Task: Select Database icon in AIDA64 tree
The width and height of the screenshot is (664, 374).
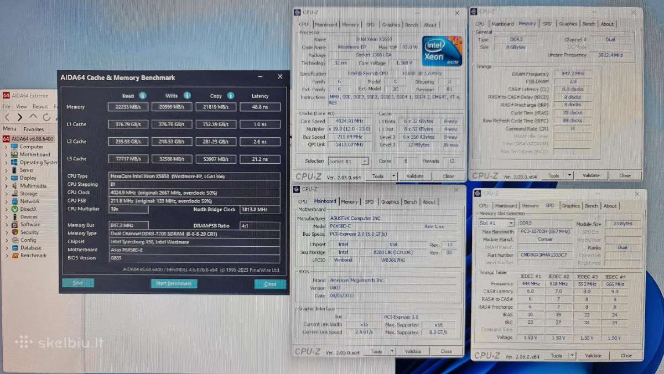Action: tap(14, 248)
